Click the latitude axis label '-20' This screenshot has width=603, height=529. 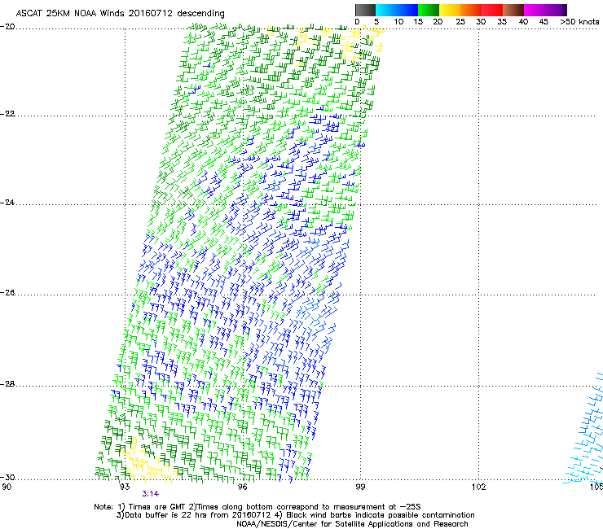7,27
